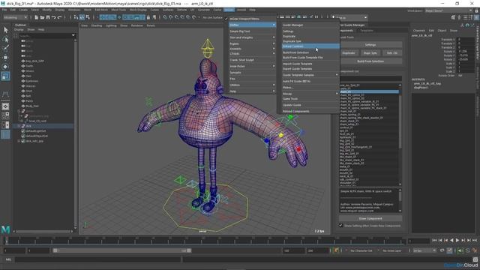Toggle select by object type mode
This screenshot has width=480, height=270.
click(x=82, y=17)
